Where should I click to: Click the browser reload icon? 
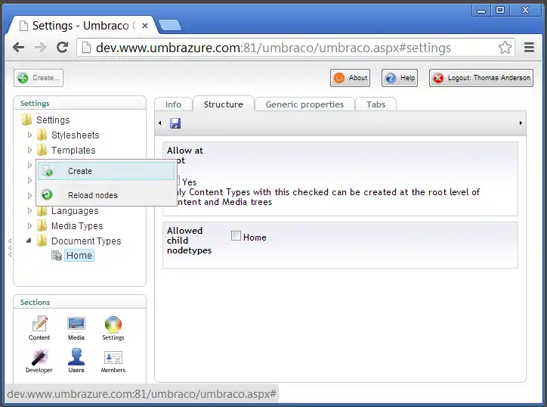[x=63, y=47]
